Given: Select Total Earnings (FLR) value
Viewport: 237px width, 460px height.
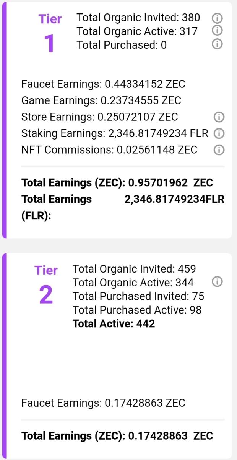Looking at the screenshot, I should tap(175, 199).
